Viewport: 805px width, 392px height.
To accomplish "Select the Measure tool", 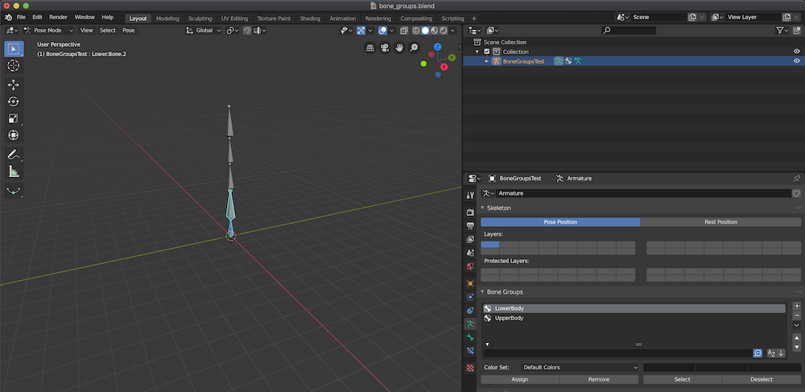I will pos(14,171).
